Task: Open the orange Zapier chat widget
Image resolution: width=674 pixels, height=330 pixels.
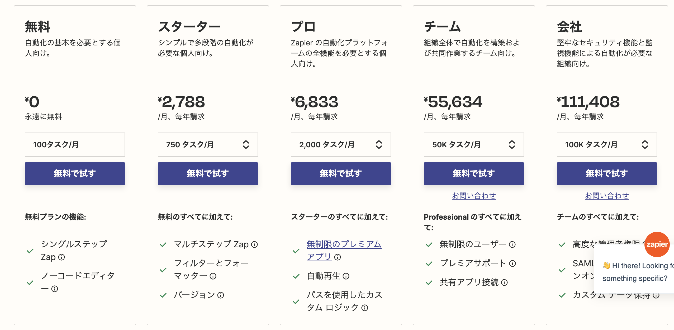Action: click(657, 244)
